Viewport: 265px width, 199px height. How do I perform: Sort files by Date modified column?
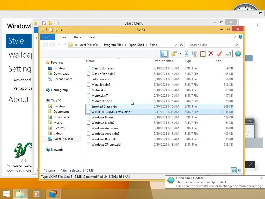tap(164, 61)
